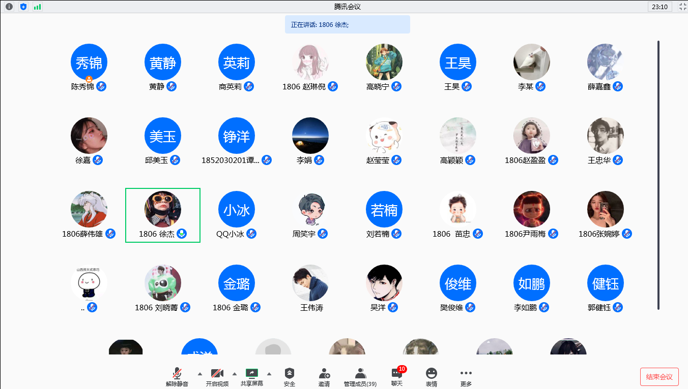Toggle full screen mode icon at top right
688x389 pixels.
click(x=683, y=7)
